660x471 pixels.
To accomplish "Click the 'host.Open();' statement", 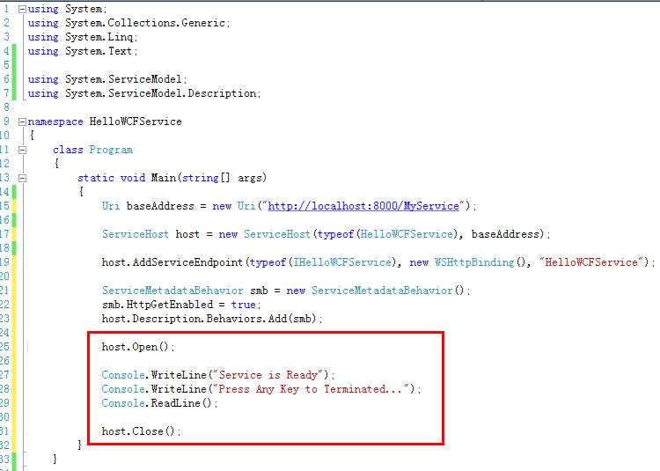I will tap(138, 347).
